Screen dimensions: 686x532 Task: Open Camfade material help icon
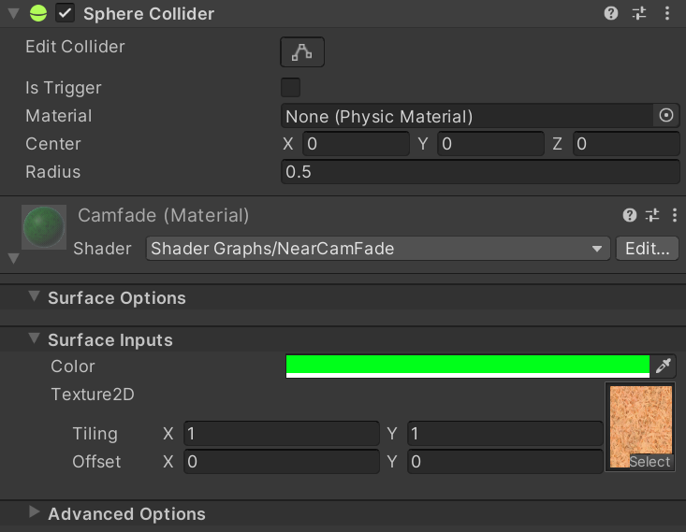630,215
